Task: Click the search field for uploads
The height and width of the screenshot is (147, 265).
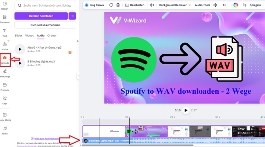Action: point(45,6)
